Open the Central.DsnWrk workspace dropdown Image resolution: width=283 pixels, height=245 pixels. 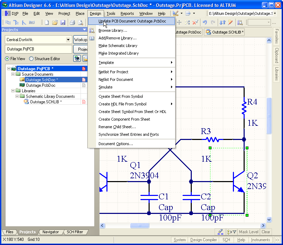click(x=68, y=40)
